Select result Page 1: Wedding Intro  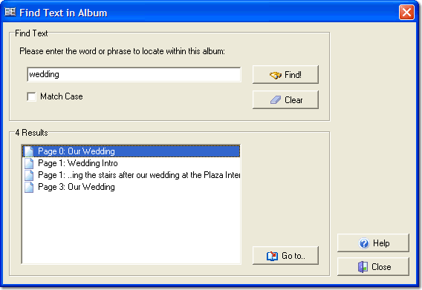coord(131,163)
